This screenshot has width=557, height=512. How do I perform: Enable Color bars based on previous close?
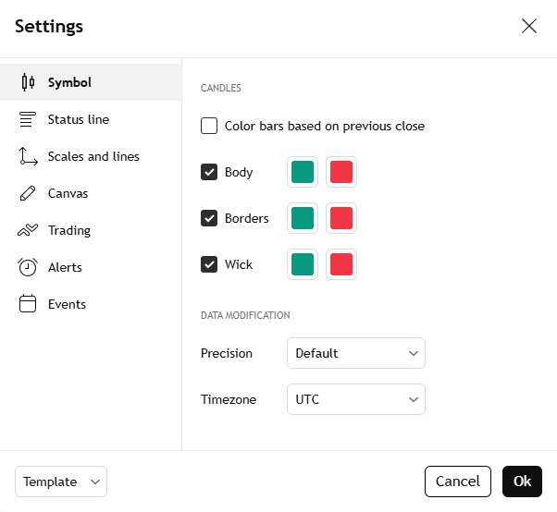point(209,126)
